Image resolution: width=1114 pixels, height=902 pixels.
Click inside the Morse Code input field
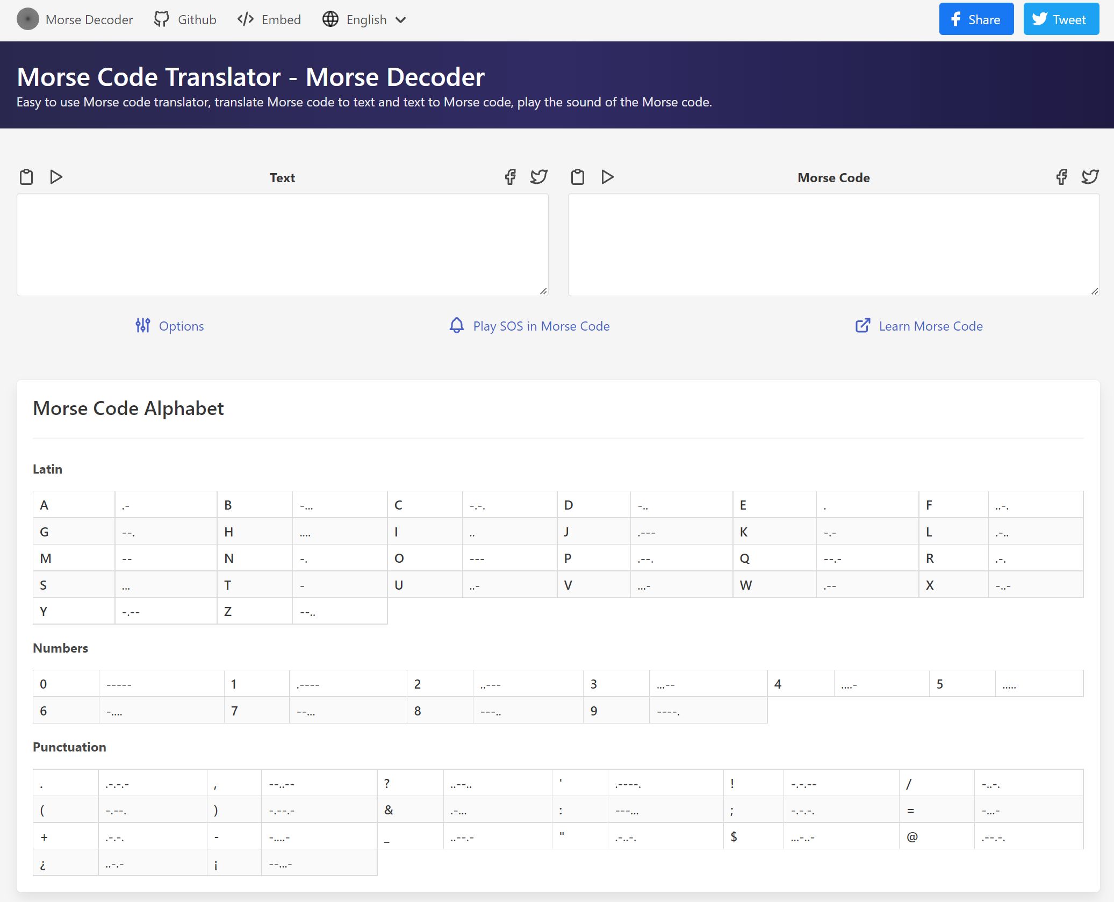pos(833,245)
